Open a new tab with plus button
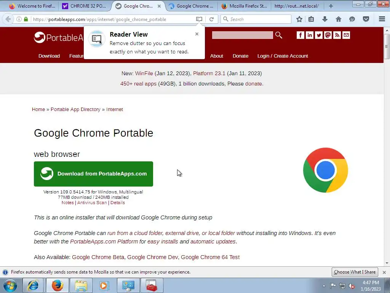This screenshot has width=390, height=293. click(331, 6)
